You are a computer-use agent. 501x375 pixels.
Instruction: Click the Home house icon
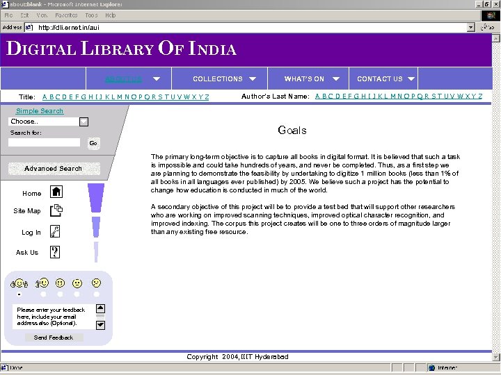56,192
